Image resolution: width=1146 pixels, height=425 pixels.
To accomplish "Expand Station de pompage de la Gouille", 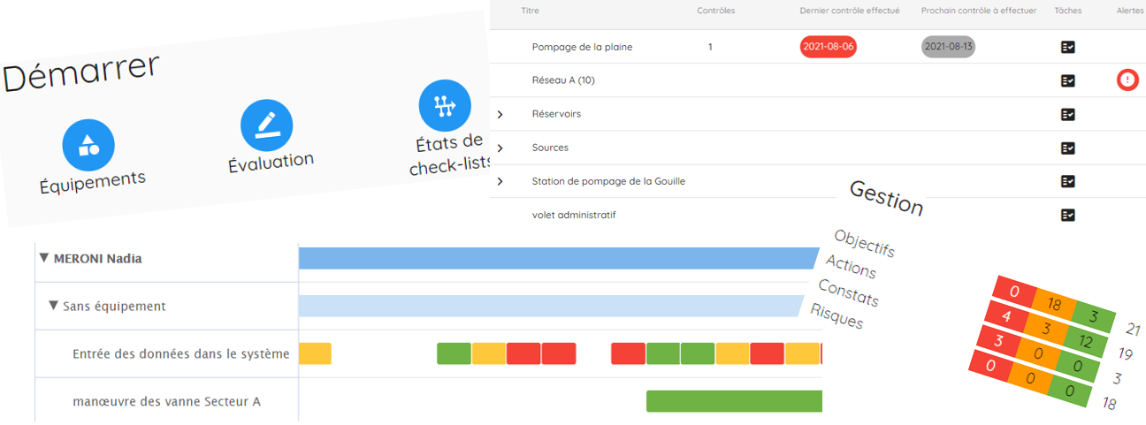I will pyautogui.click(x=500, y=181).
